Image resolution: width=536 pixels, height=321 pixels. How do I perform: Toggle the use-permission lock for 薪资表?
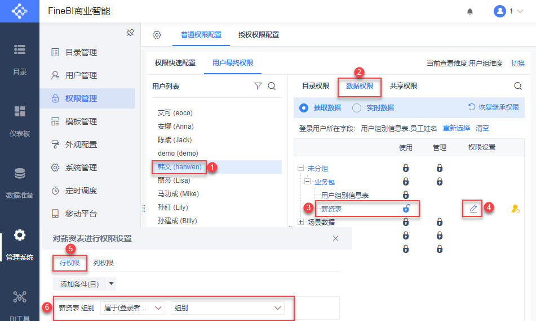click(x=406, y=209)
